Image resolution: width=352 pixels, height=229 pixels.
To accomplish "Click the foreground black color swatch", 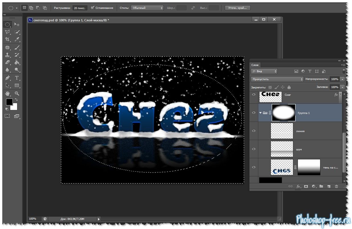I will tap(9, 102).
